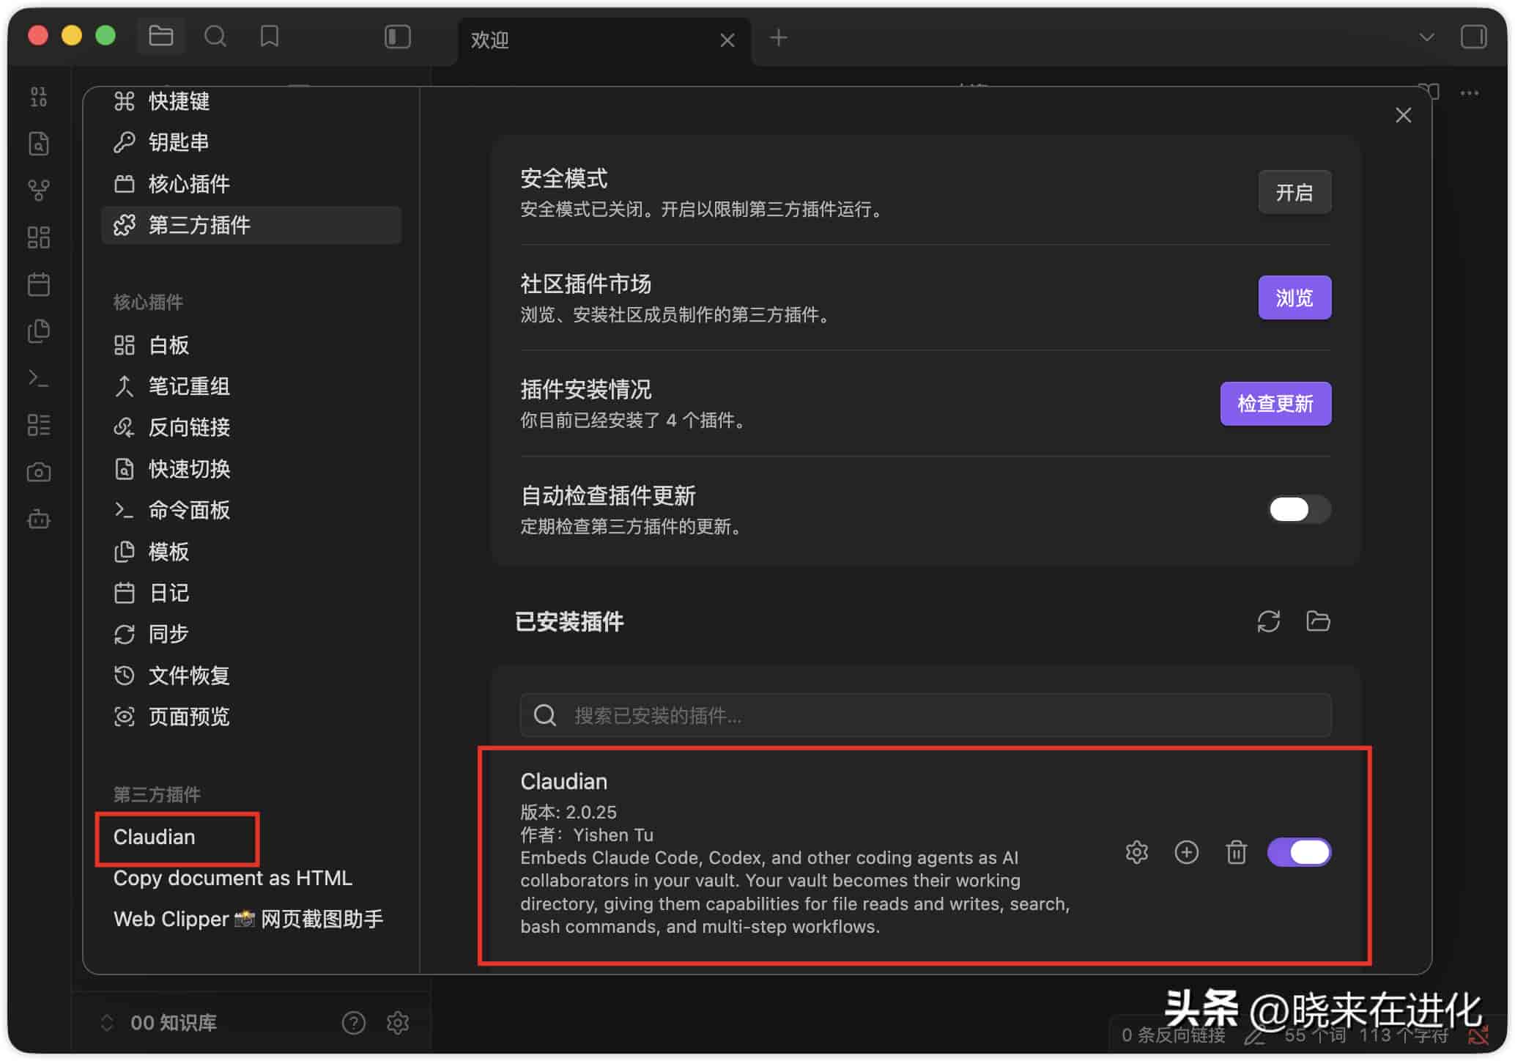
Task: Open search from the top toolbar
Action: pos(215,36)
